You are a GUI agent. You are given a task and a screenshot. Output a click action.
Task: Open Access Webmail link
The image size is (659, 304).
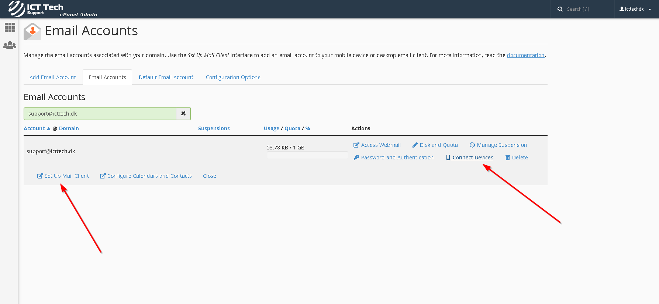click(377, 145)
